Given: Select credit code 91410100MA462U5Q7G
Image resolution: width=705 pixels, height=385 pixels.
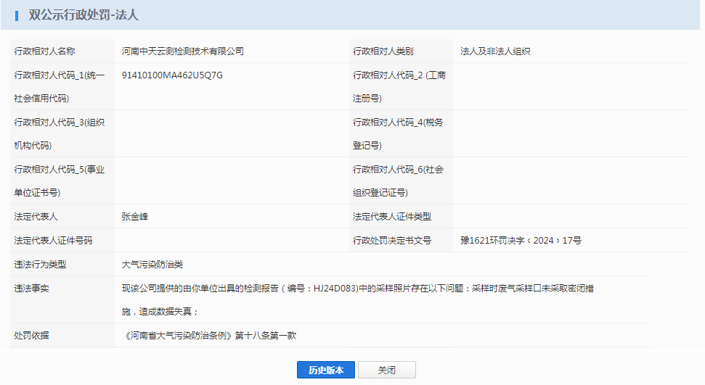Looking at the screenshot, I should [172, 75].
